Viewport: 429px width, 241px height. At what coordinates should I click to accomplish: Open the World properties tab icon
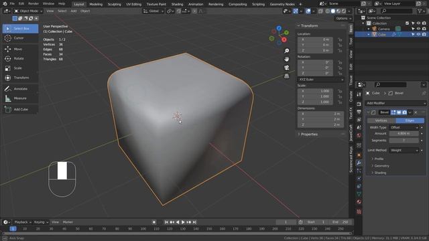point(359,135)
